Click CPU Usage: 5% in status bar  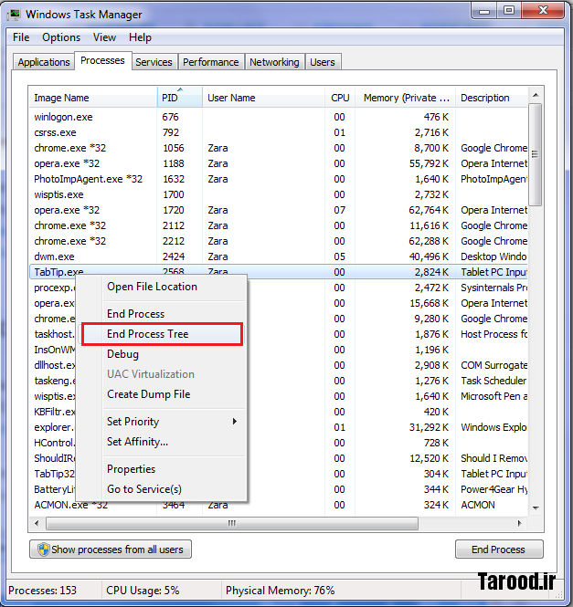pyautogui.click(x=143, y=591)
